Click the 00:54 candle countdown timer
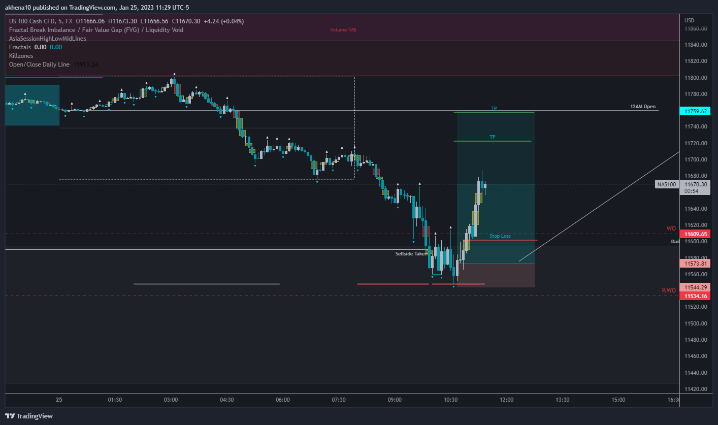 (691, 191)
